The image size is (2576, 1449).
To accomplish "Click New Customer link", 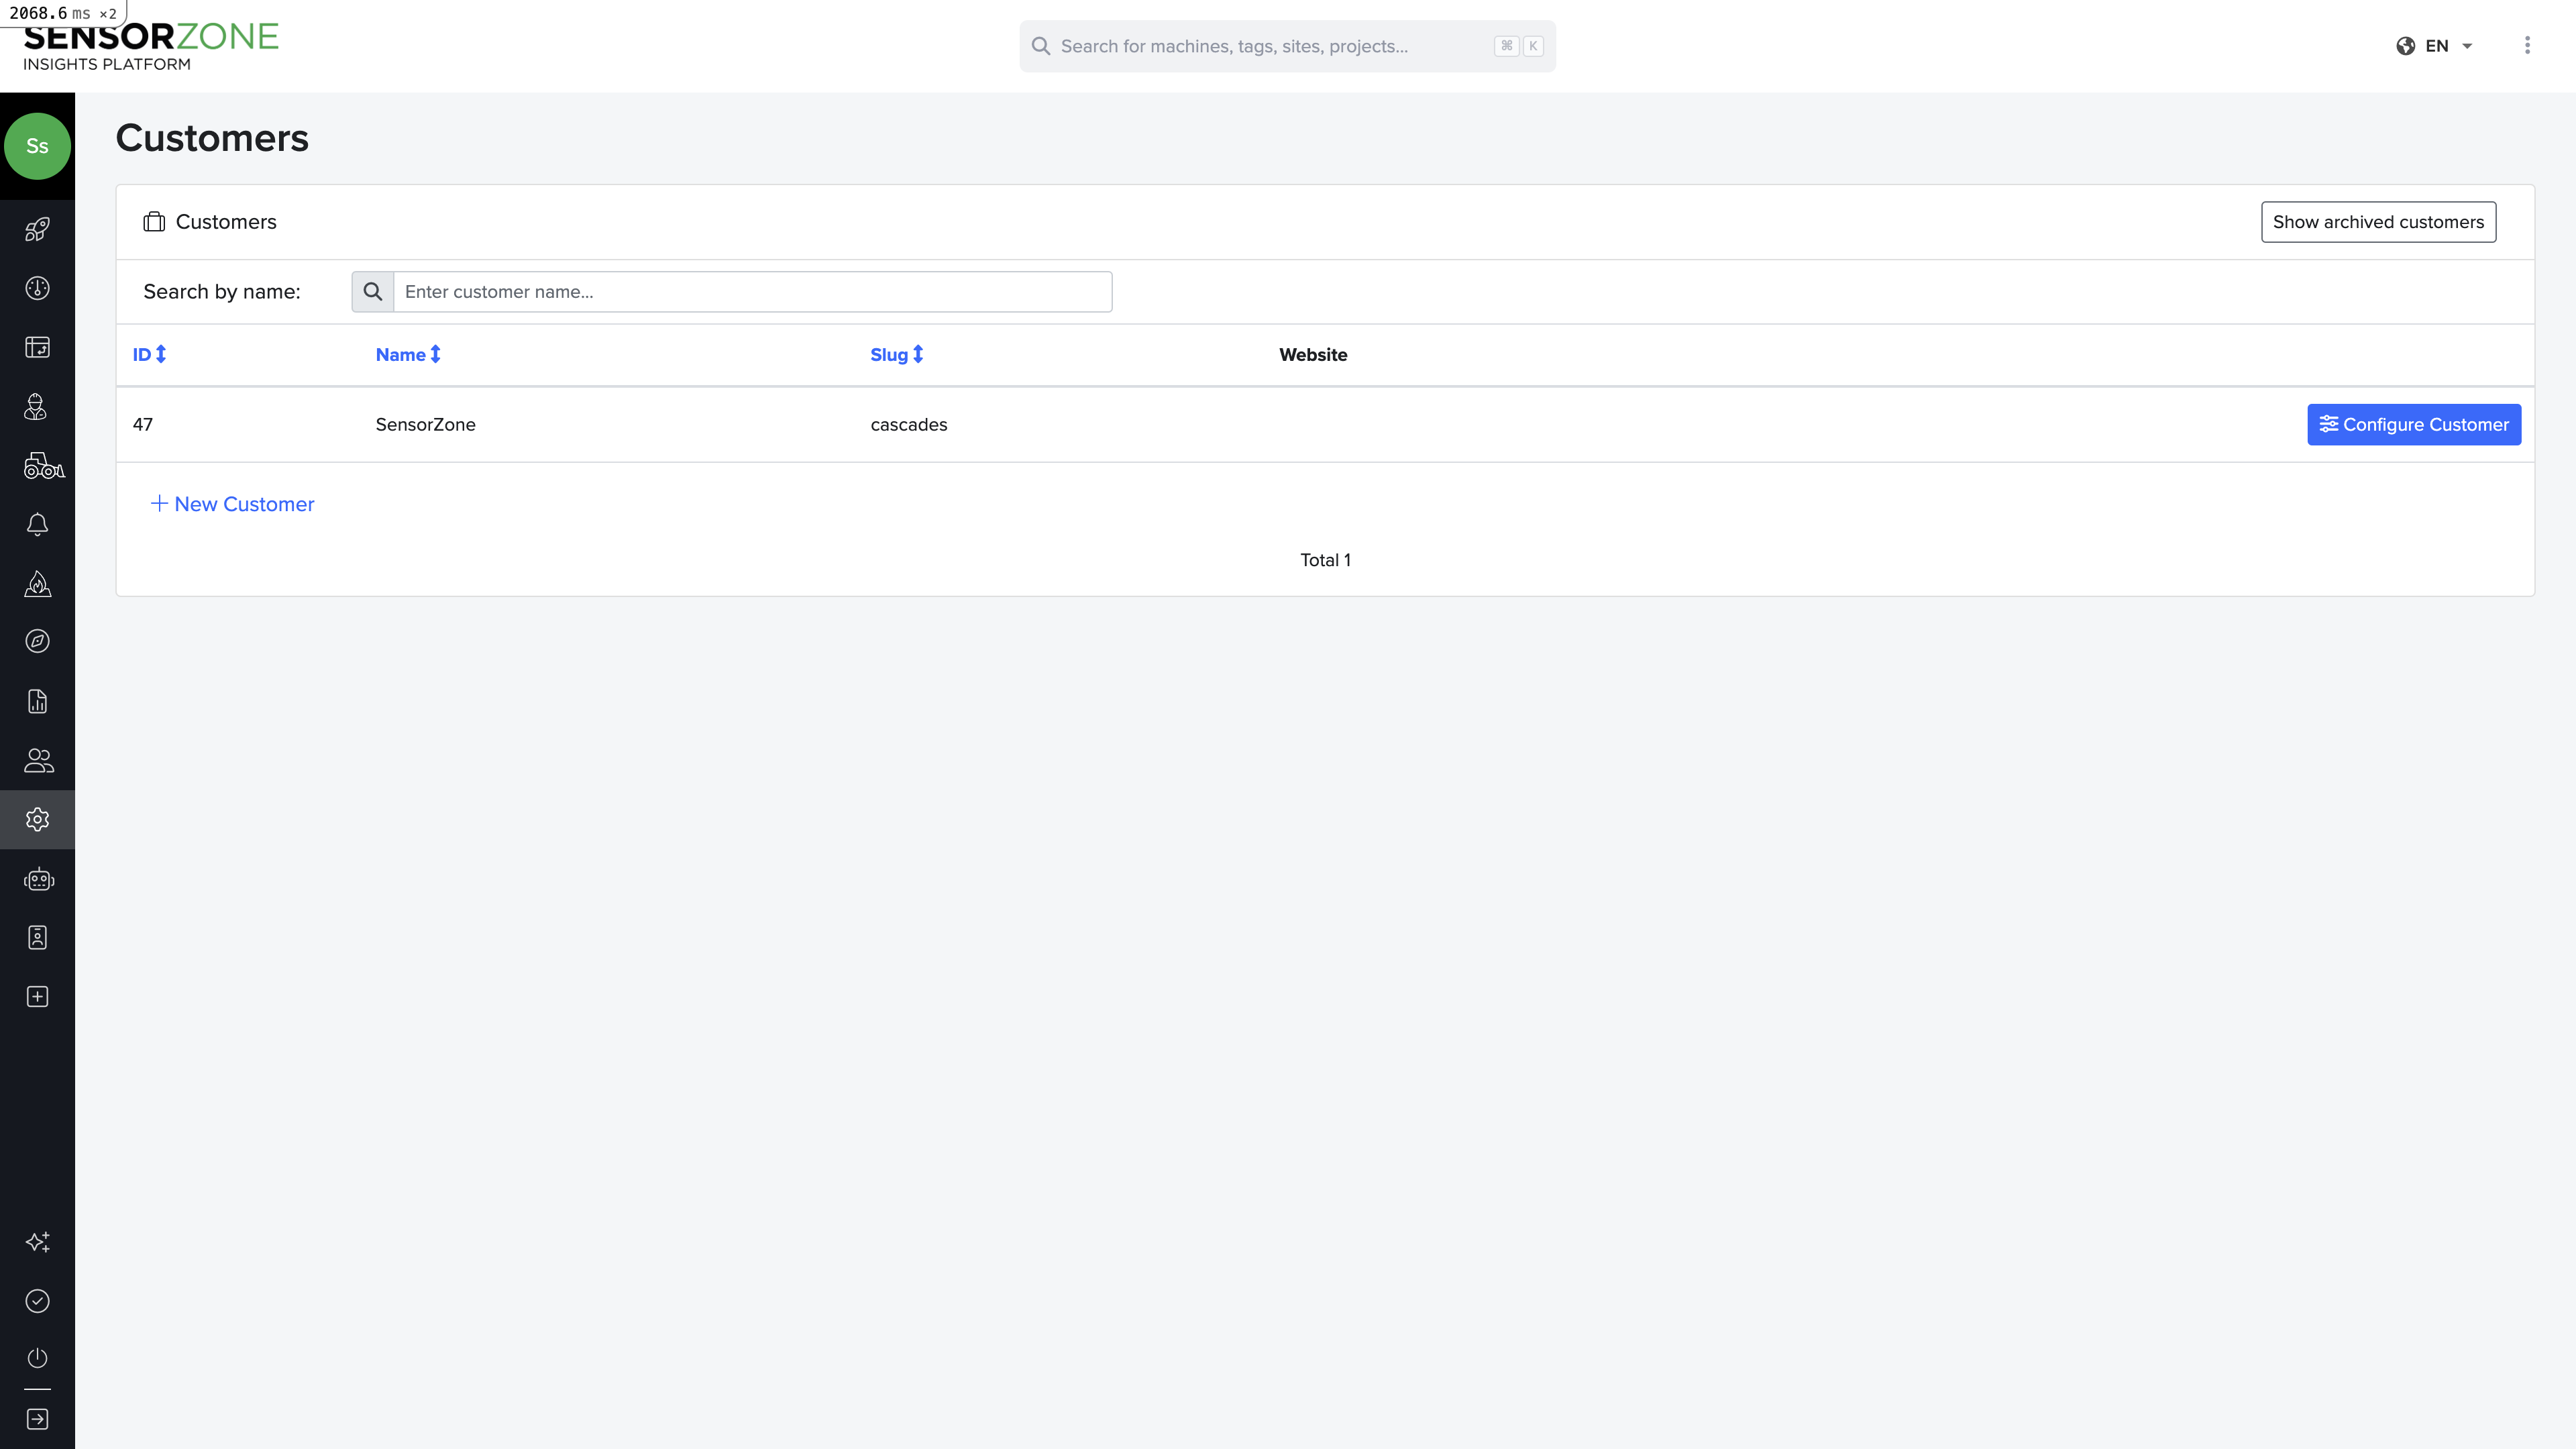I will click(232, 504).
